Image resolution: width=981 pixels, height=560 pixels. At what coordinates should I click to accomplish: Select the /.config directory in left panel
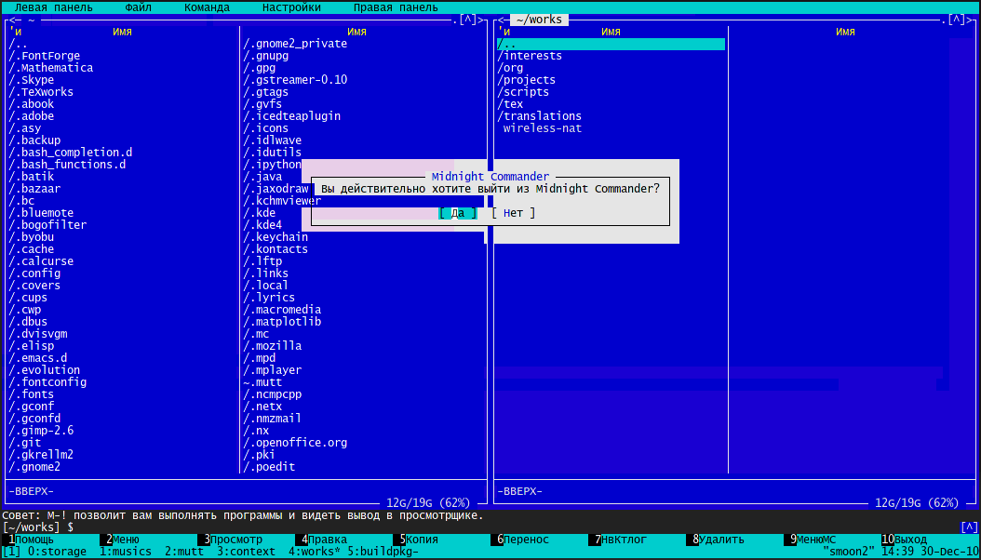(x=35, y=273)
